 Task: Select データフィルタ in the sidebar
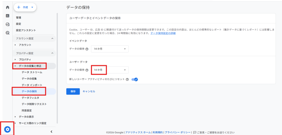[x=30, y=98]
